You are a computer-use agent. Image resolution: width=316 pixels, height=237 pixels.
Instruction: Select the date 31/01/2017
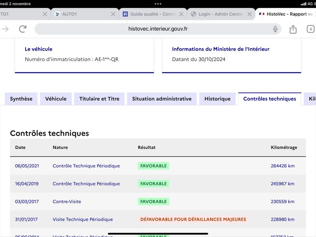click(x=26, y=219)
